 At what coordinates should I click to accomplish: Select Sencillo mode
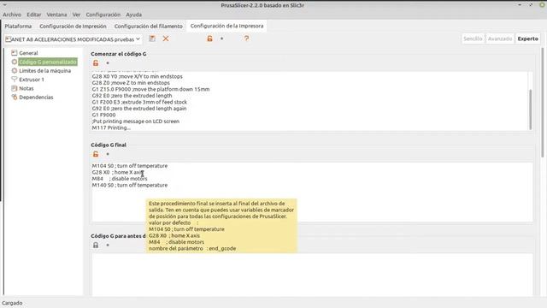tap(473, 38)
